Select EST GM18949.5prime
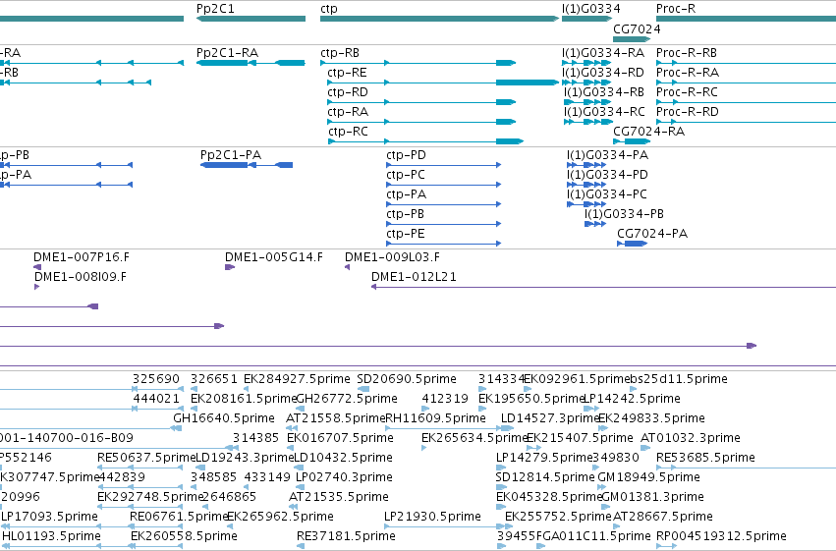The width and height of the screenshot is (836, 551). coord(649,478)
